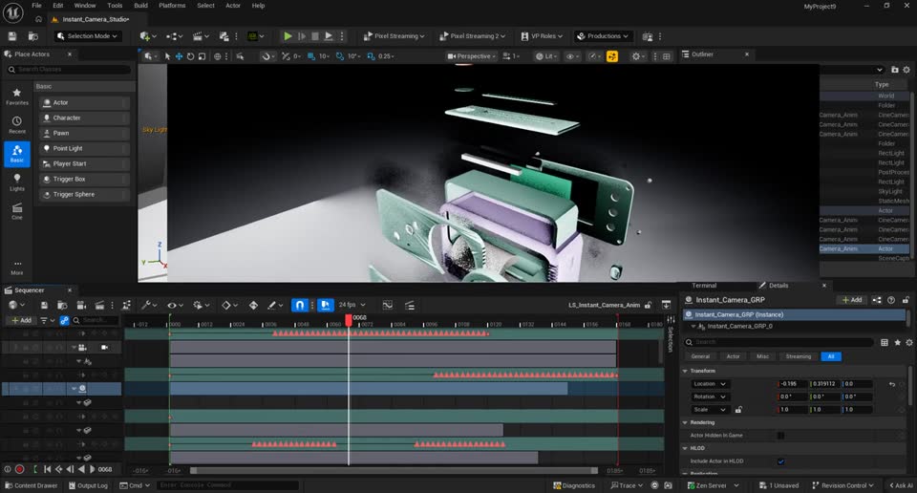Activate the translate gizmo tool in viewport
917x493 pixels.
click(x=179, y=56)
